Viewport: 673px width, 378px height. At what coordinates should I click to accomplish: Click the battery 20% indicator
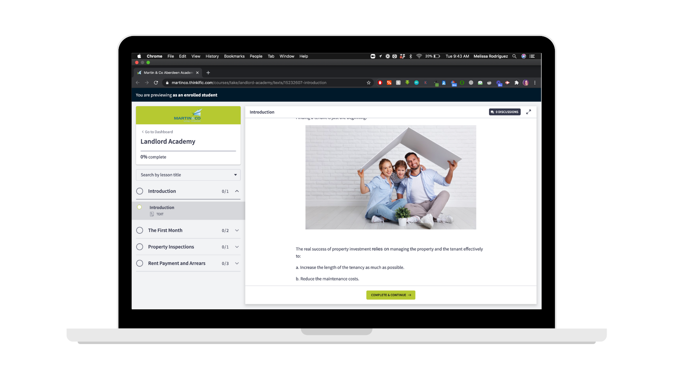(x=433, y=56)
